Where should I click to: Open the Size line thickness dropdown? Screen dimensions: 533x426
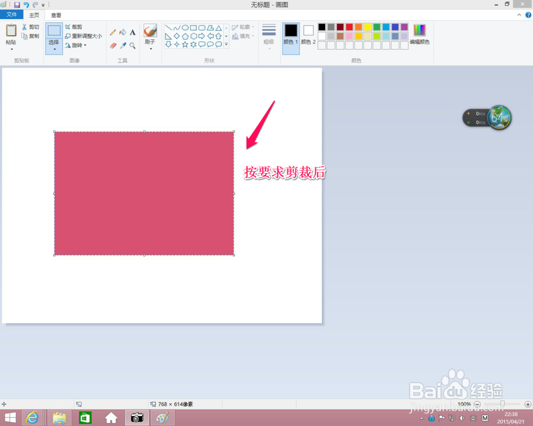click(269, 37)
